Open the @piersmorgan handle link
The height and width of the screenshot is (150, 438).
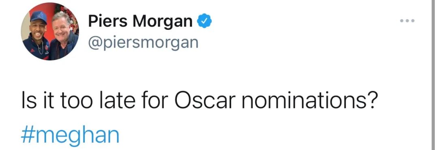[143, 42]
